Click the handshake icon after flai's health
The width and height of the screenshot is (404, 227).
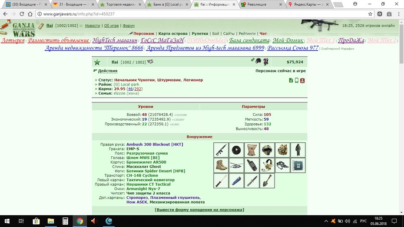pyautogui.click(x=150, y=62)
